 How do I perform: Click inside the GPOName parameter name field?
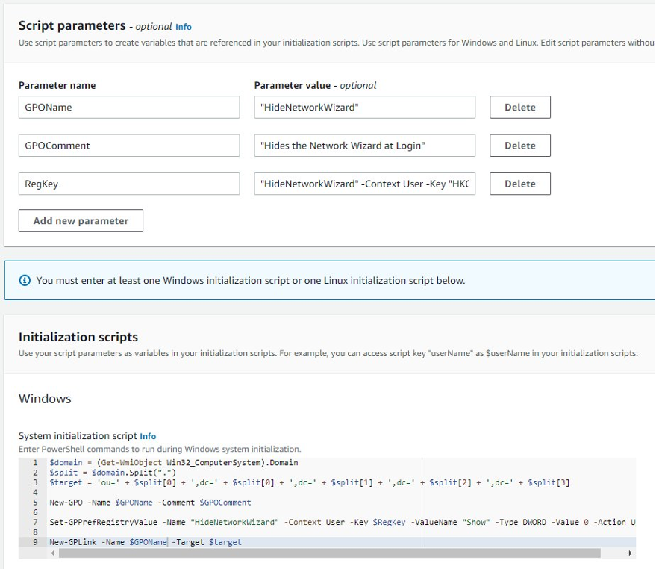tap(127, 107)
